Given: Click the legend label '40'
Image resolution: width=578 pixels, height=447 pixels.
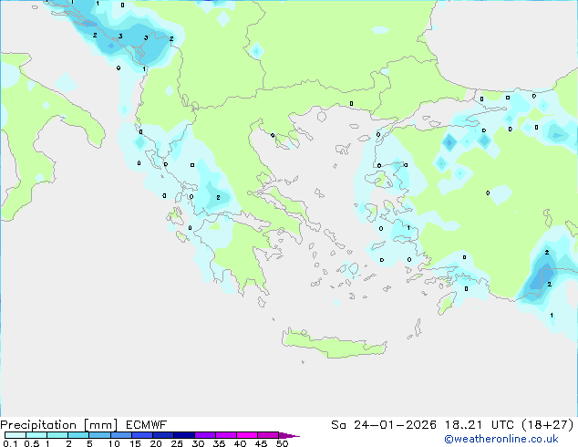Looking at the screenshot, I should [240, 443].
